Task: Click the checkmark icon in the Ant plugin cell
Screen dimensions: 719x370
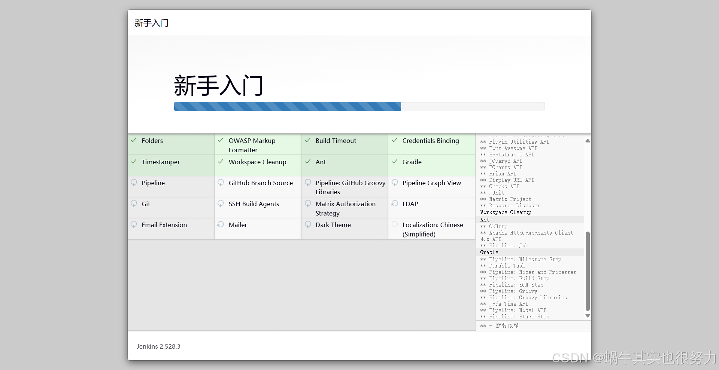Action: click(x=307, y=162)
